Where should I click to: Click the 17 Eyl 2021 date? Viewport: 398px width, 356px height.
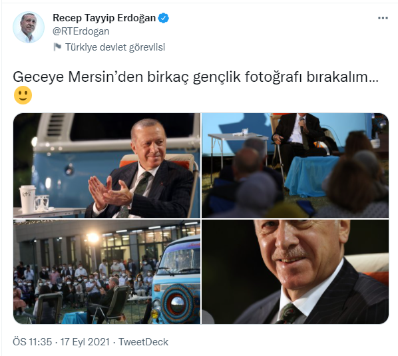(85, 342)
